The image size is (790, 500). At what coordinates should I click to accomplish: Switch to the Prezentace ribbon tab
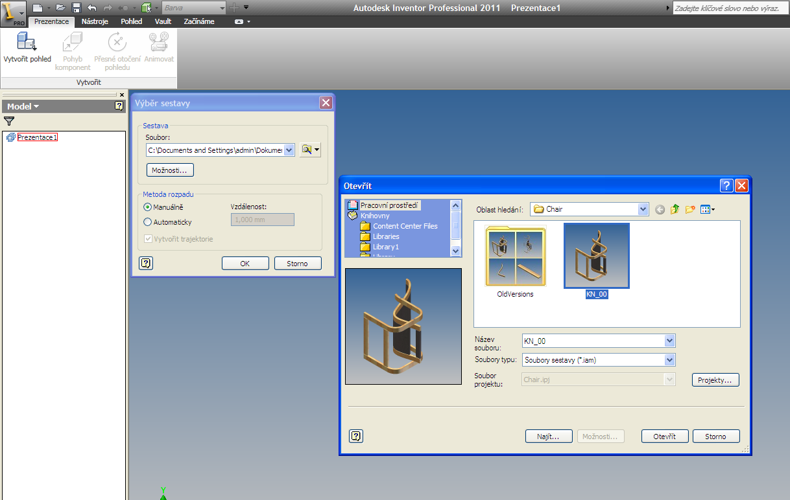51,21
